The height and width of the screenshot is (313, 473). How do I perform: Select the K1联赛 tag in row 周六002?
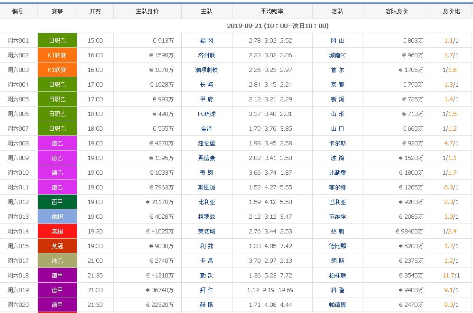57,55
